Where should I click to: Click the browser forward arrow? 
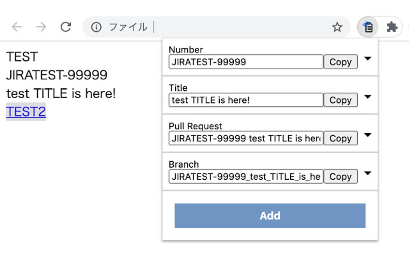click(41, 27)
